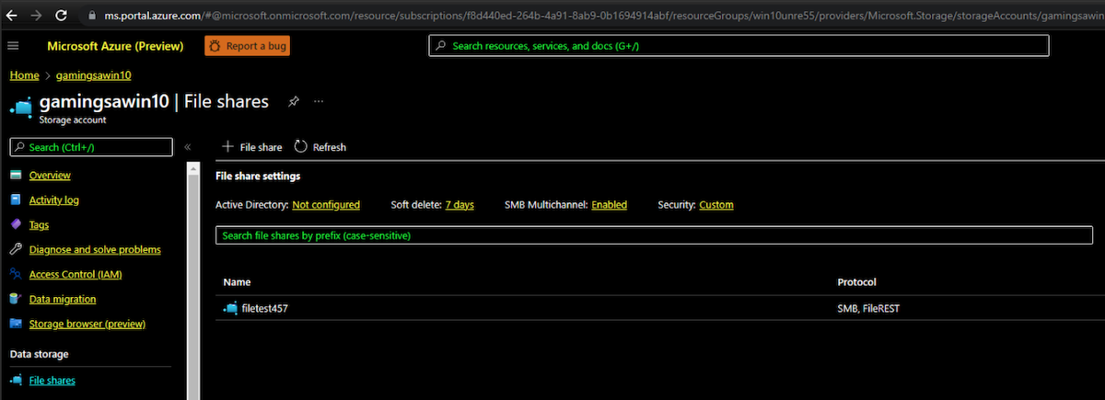
Task: Click the Data storage section heading
Action: coord(39,353)
